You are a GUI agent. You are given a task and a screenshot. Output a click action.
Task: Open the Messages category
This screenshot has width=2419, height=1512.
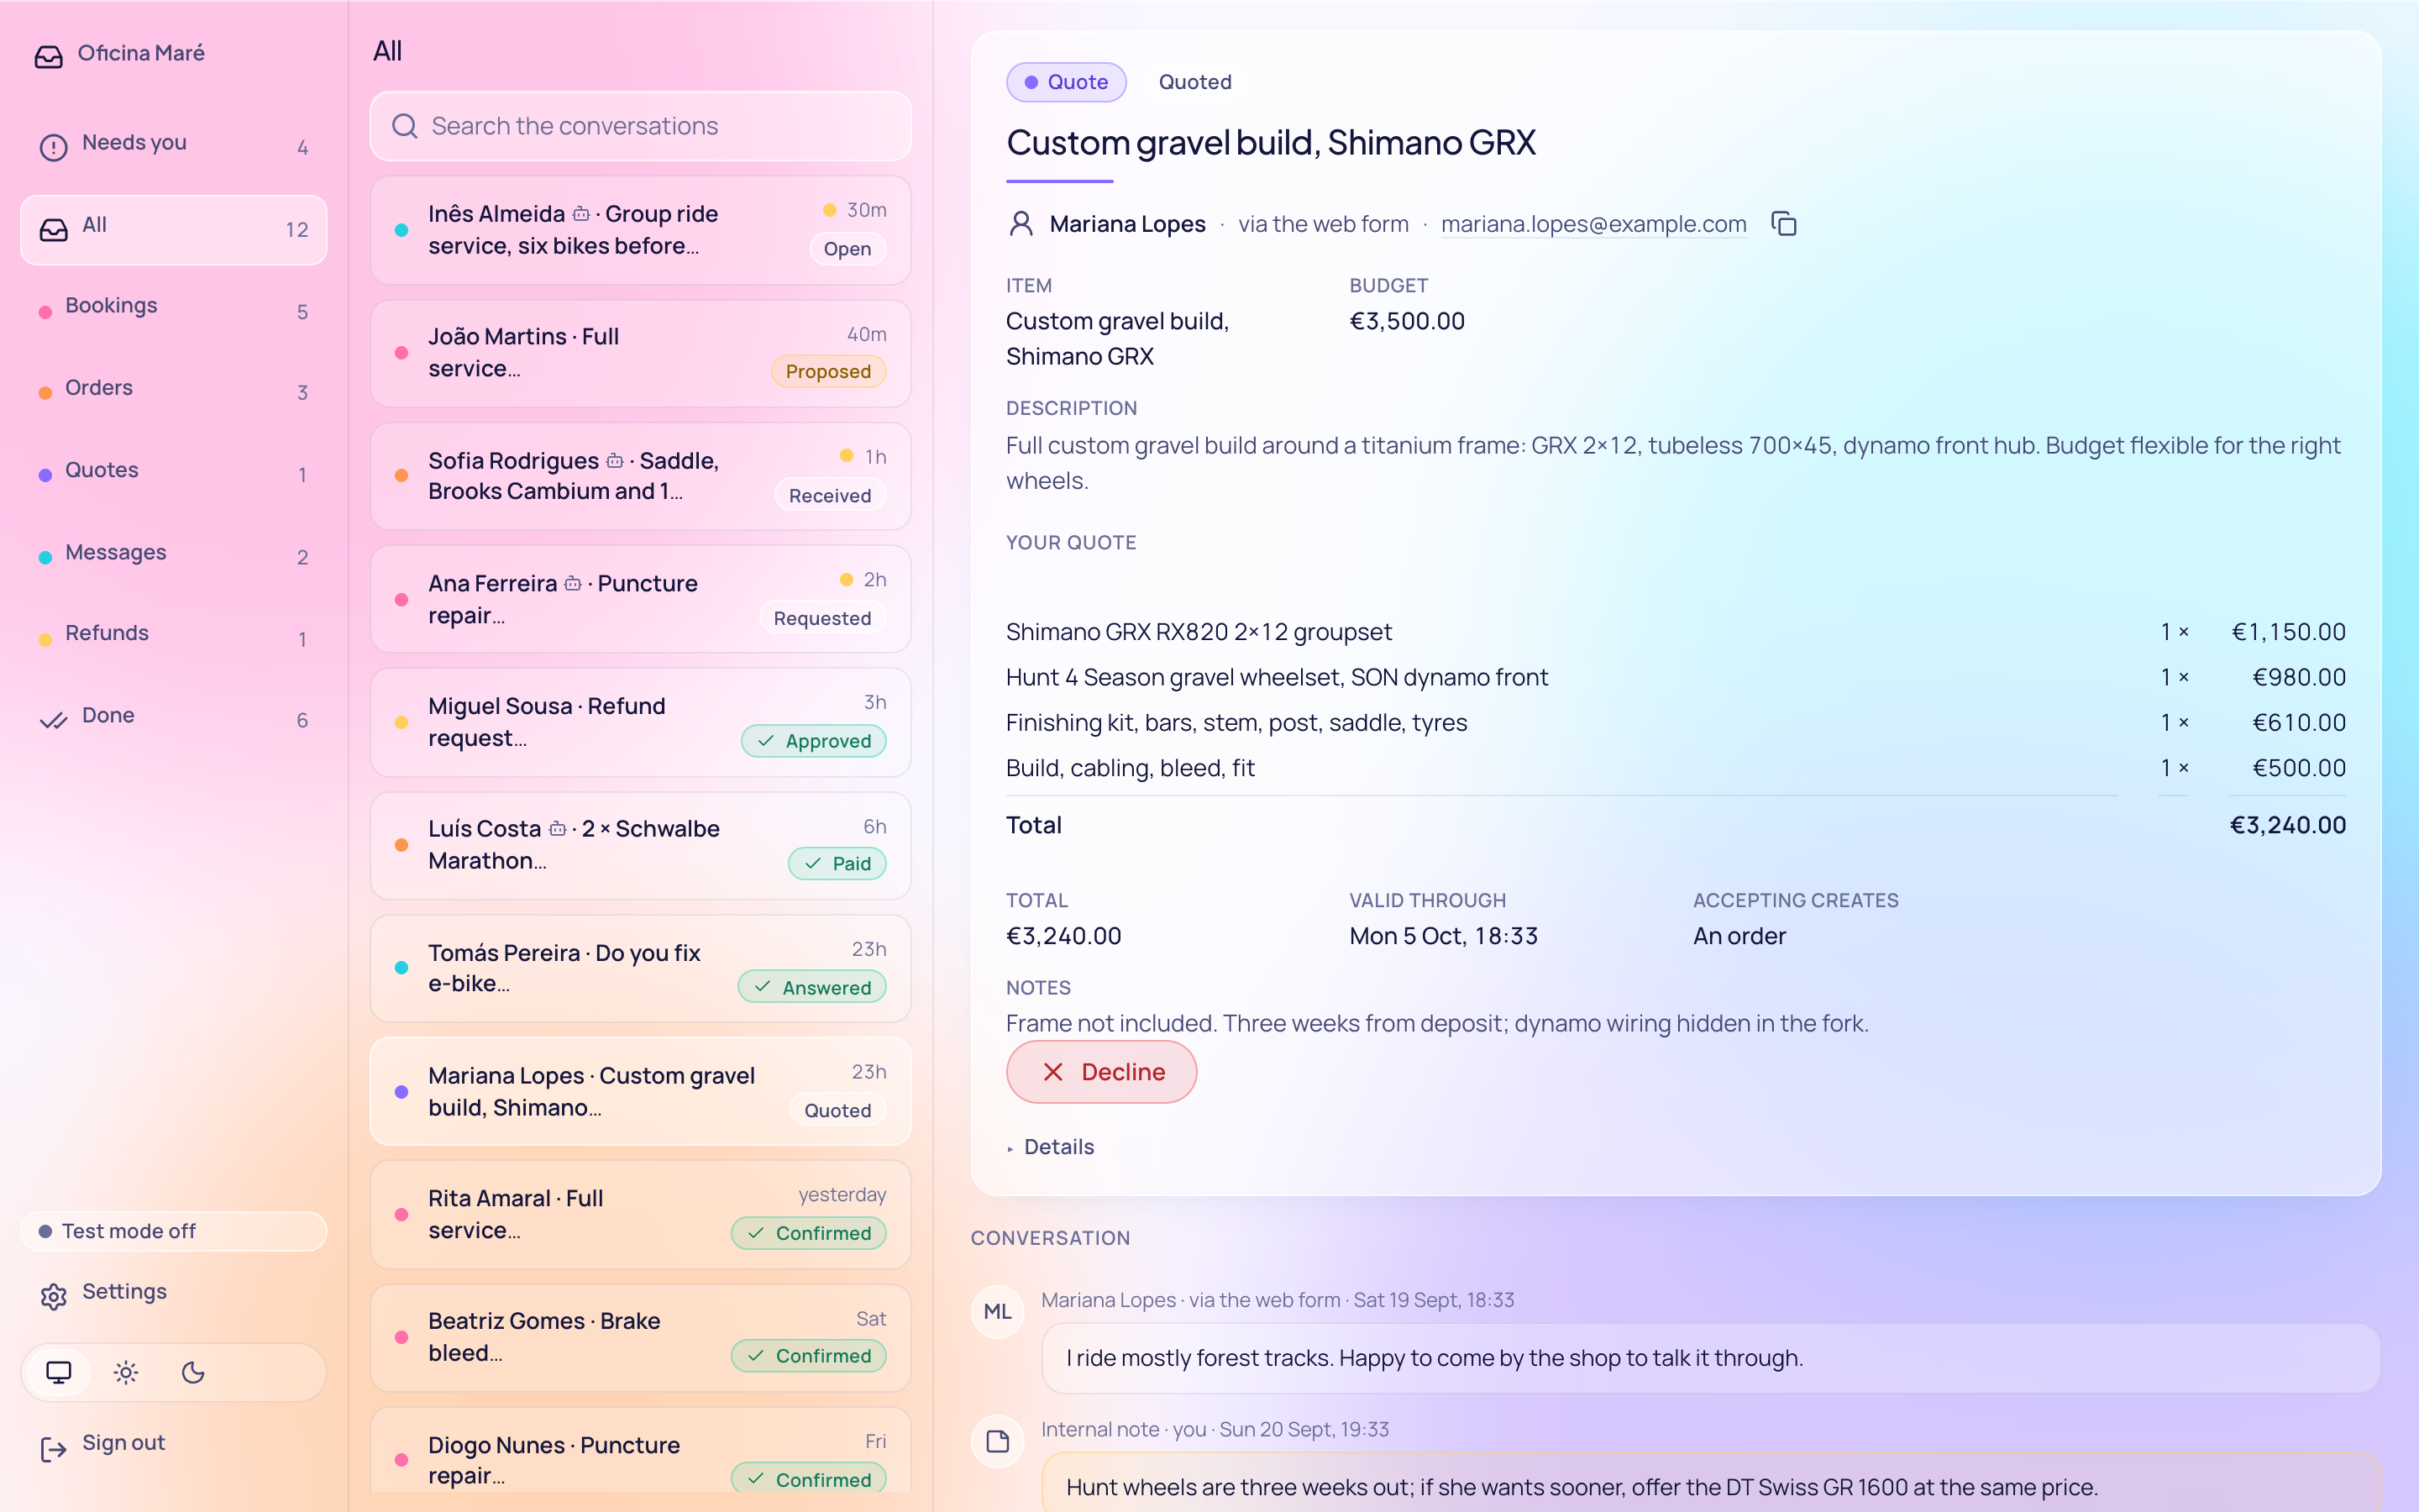[174, 557]
